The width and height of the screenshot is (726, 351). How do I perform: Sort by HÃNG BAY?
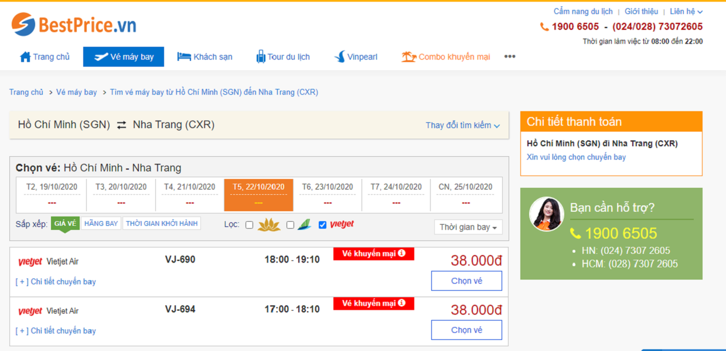coord(101,223)
